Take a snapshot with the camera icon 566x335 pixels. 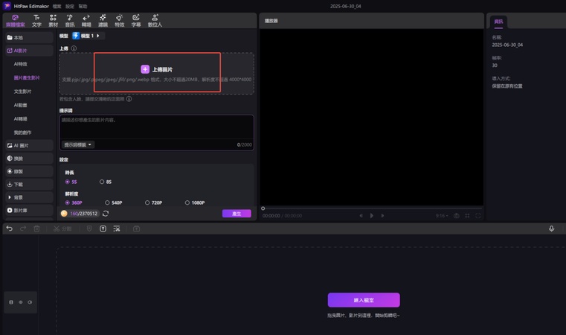456,216
